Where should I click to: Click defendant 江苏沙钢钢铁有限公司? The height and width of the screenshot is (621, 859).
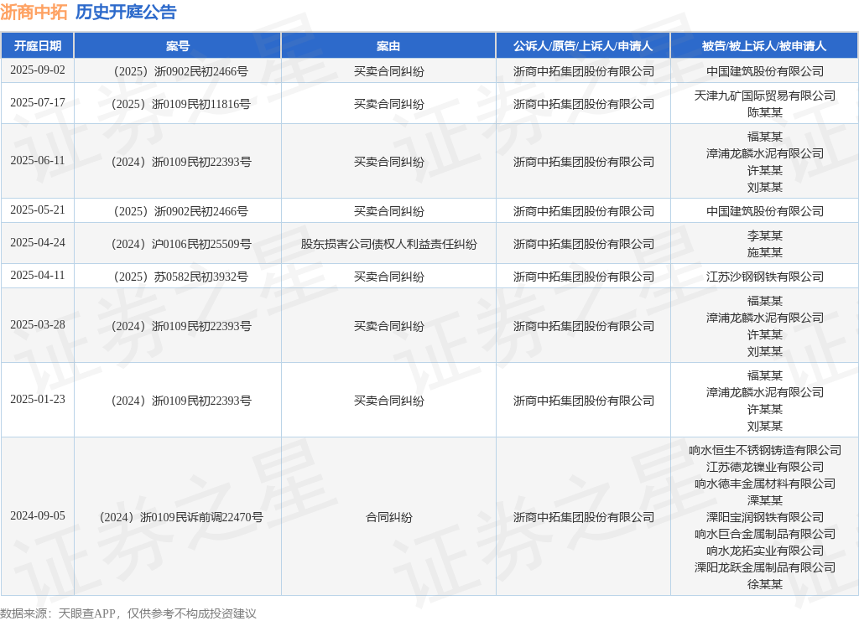[764, 277]
